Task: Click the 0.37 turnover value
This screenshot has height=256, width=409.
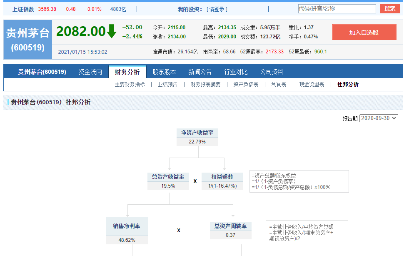Action: tap(231, 235)
